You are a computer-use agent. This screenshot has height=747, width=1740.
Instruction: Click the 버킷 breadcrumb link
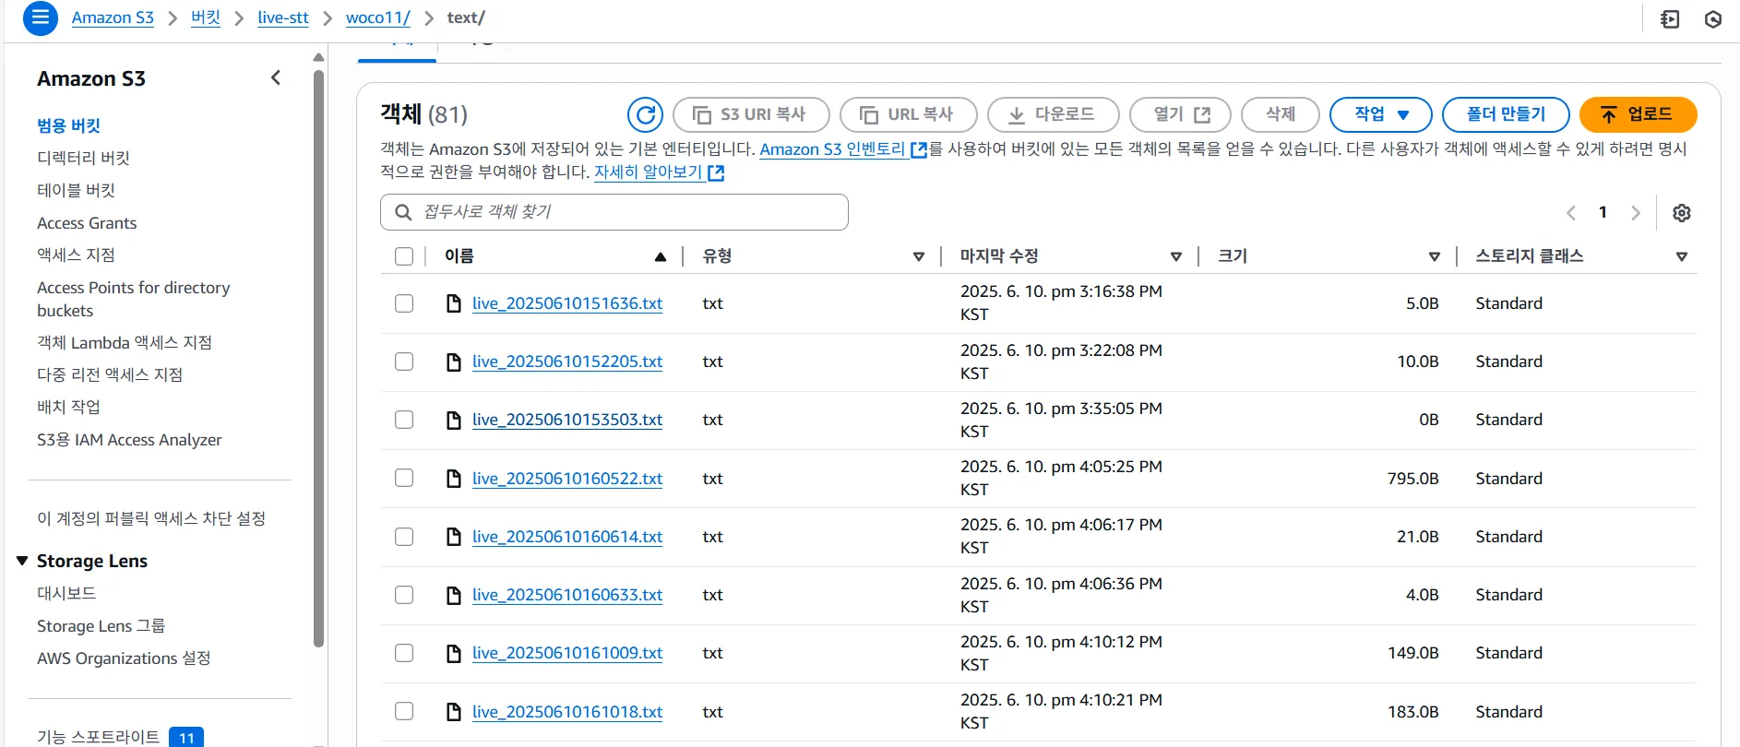coord(206,18)
